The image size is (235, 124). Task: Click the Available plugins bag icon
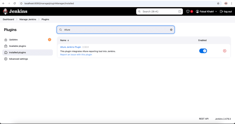click(x=6, y=46)
